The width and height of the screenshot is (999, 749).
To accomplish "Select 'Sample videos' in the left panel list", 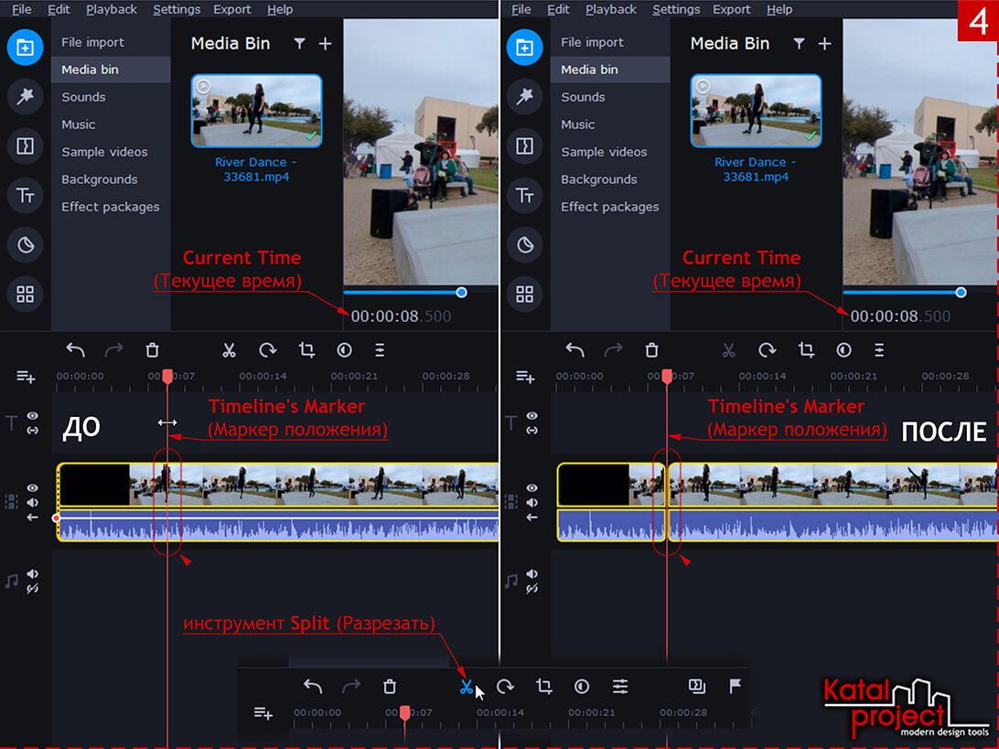I will tap(104, 152).
